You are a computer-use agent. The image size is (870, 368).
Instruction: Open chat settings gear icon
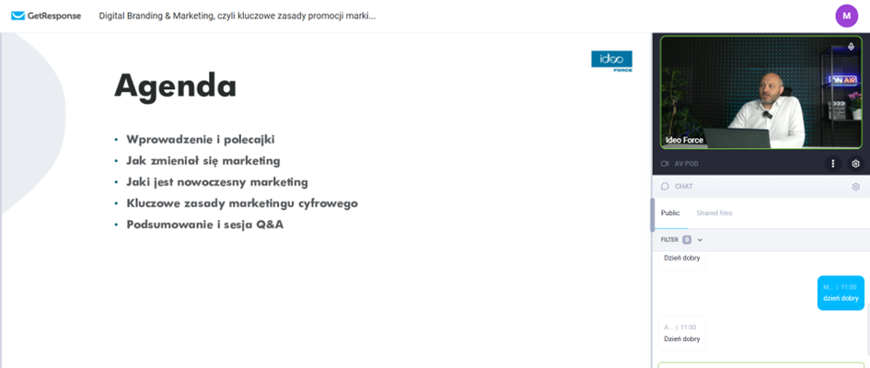[x=855, y=187]
